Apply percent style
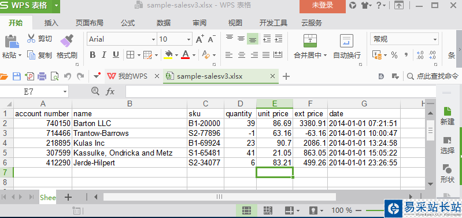Screen dimensions: 462x218 click(394, 55)
